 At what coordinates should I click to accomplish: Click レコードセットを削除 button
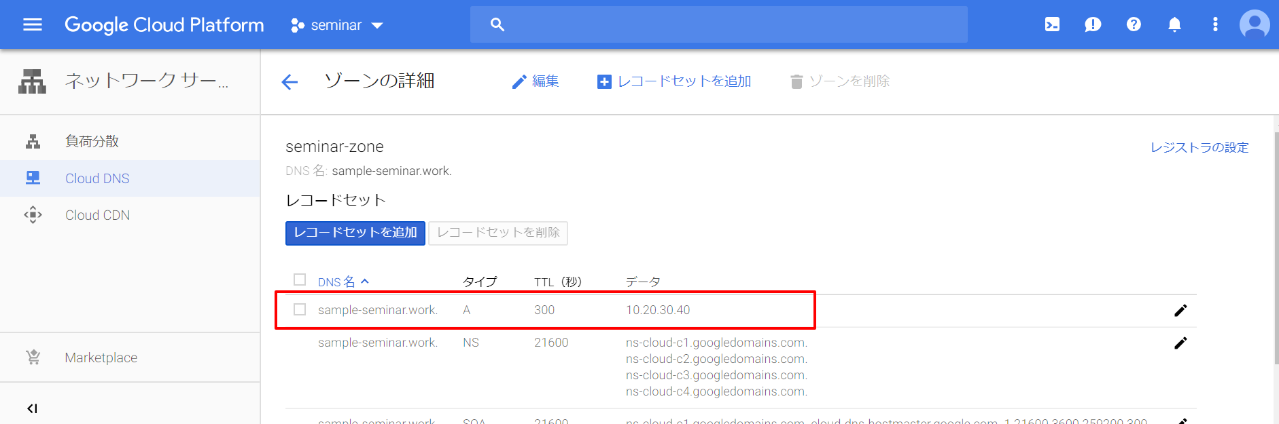click(x=498, y=233)
